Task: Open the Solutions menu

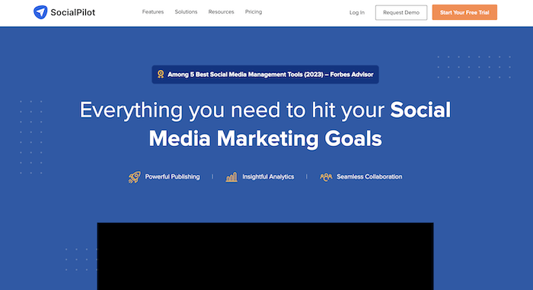Action: click(x=186, y=12)
